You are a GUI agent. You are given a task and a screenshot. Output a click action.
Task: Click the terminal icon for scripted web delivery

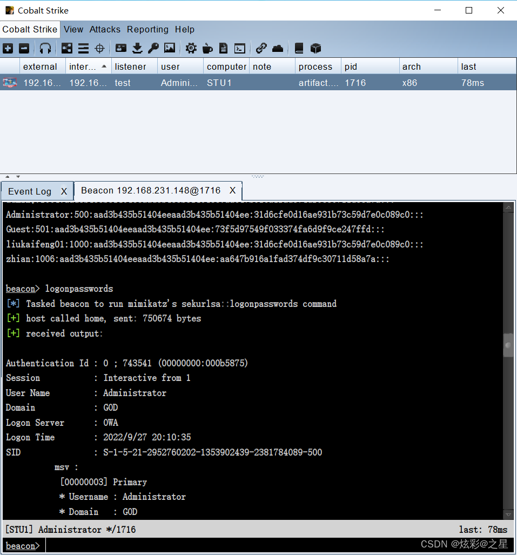pyautogui.click(x=240, y=48)
